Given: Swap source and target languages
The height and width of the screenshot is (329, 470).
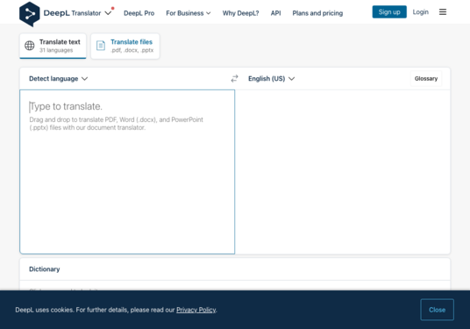Looking at the screenshot, I should (234, 79).
